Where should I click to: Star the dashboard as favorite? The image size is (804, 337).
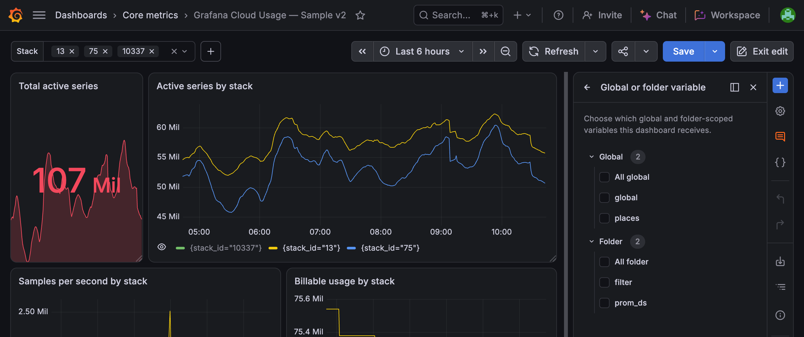[360, 15]
